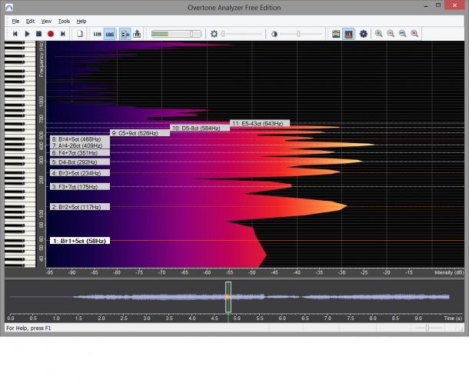Viewport: 469px width, 387px height.
Task: Click the red zoom-out magnifier icon
Action: (x=391, y=34)
